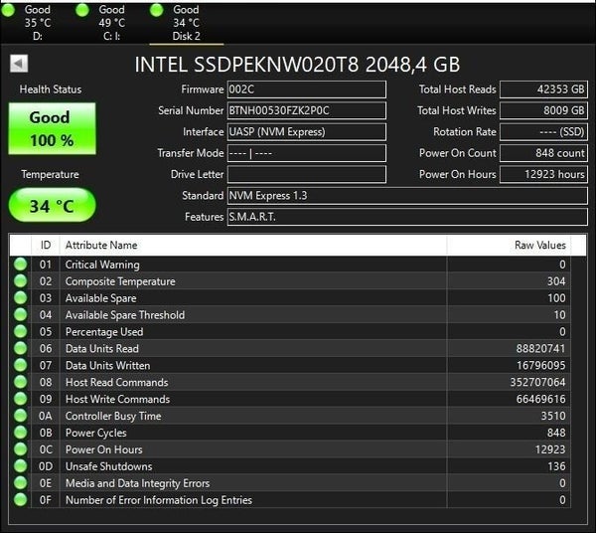Click the status dot for Percentage Used
The height and width of the screenshot is (533, 596).
(21, 331)
